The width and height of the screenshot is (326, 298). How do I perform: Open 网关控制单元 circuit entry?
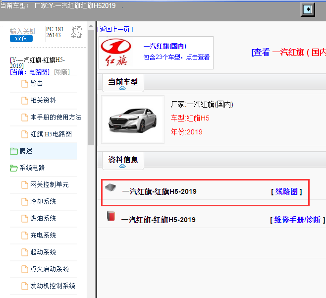point(49,184)
